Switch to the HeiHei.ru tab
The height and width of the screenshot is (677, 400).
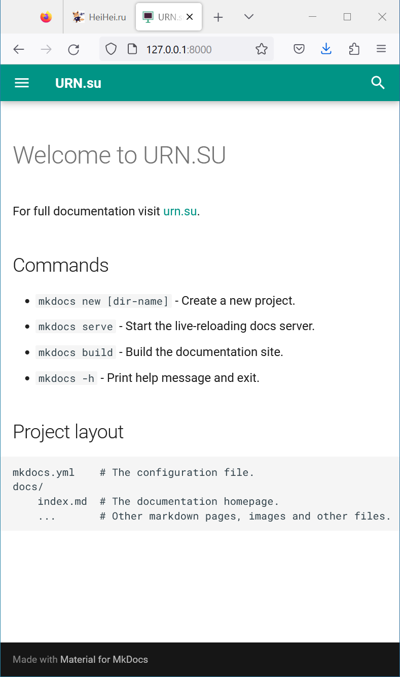[x=99, y=17]
